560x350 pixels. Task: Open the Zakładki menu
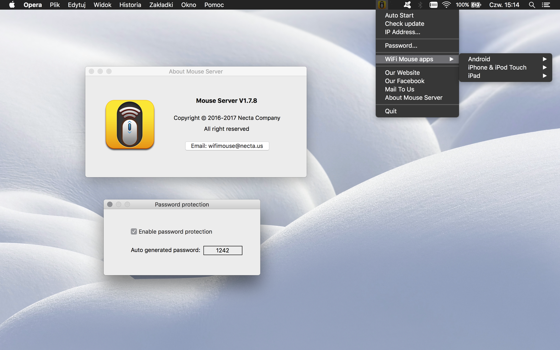[x=161, y=5]
